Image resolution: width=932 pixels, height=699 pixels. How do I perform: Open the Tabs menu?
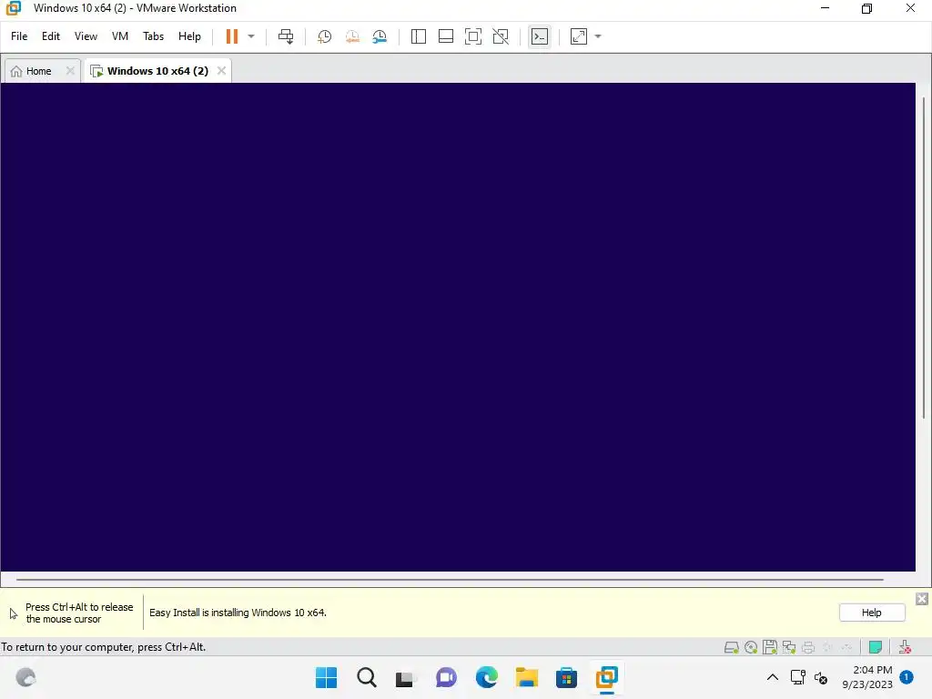tap(153, 36)
